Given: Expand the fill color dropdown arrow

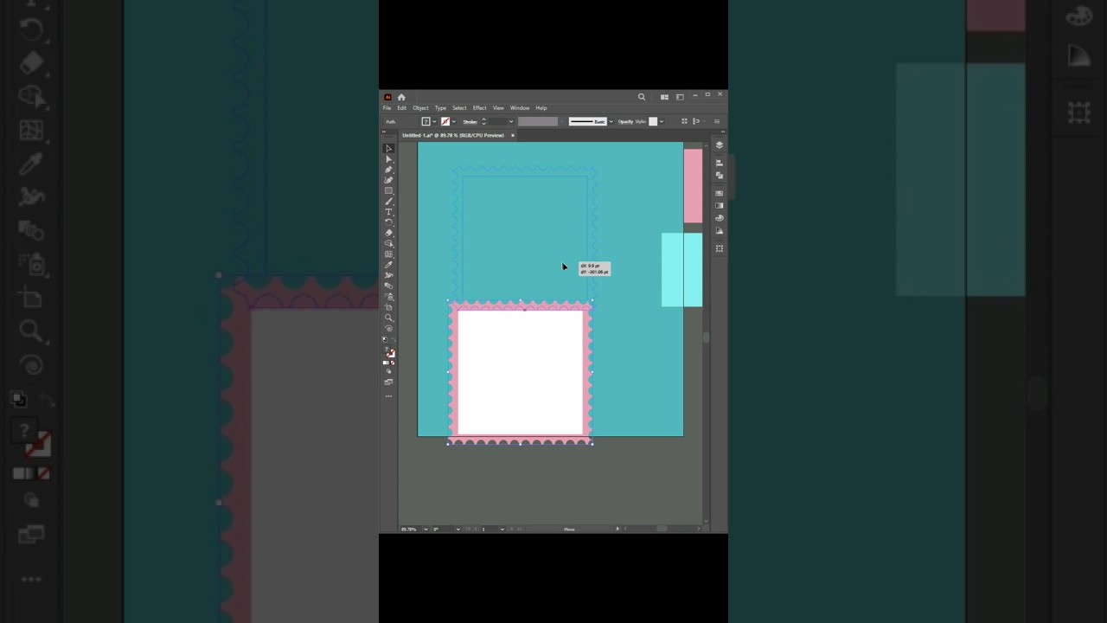Looking at the screenshot, I should [x=434, y=121].
